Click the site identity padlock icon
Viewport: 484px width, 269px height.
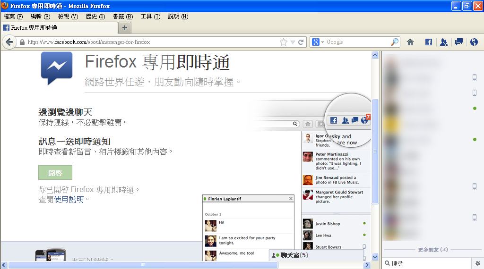coord(22,42)
